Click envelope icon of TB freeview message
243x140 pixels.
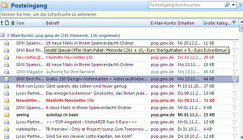[6, 129]
